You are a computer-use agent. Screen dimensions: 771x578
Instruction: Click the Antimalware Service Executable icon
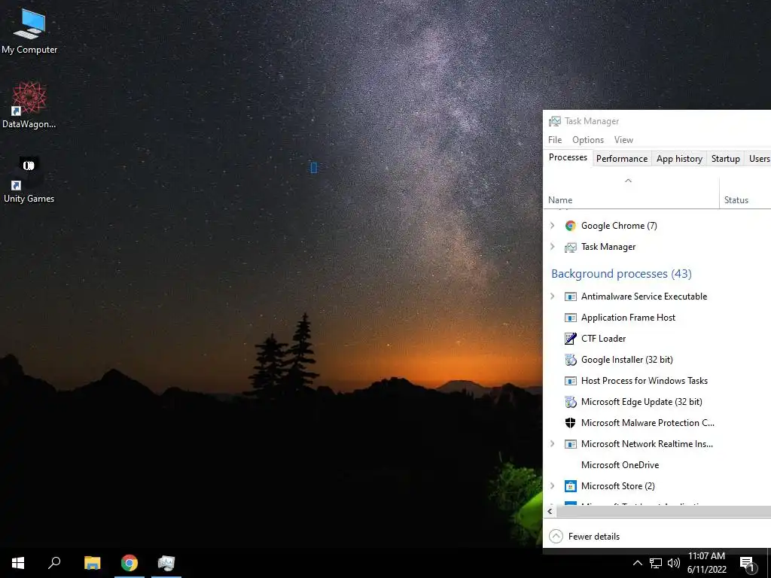pyautogui.click(x=571, y=297)
